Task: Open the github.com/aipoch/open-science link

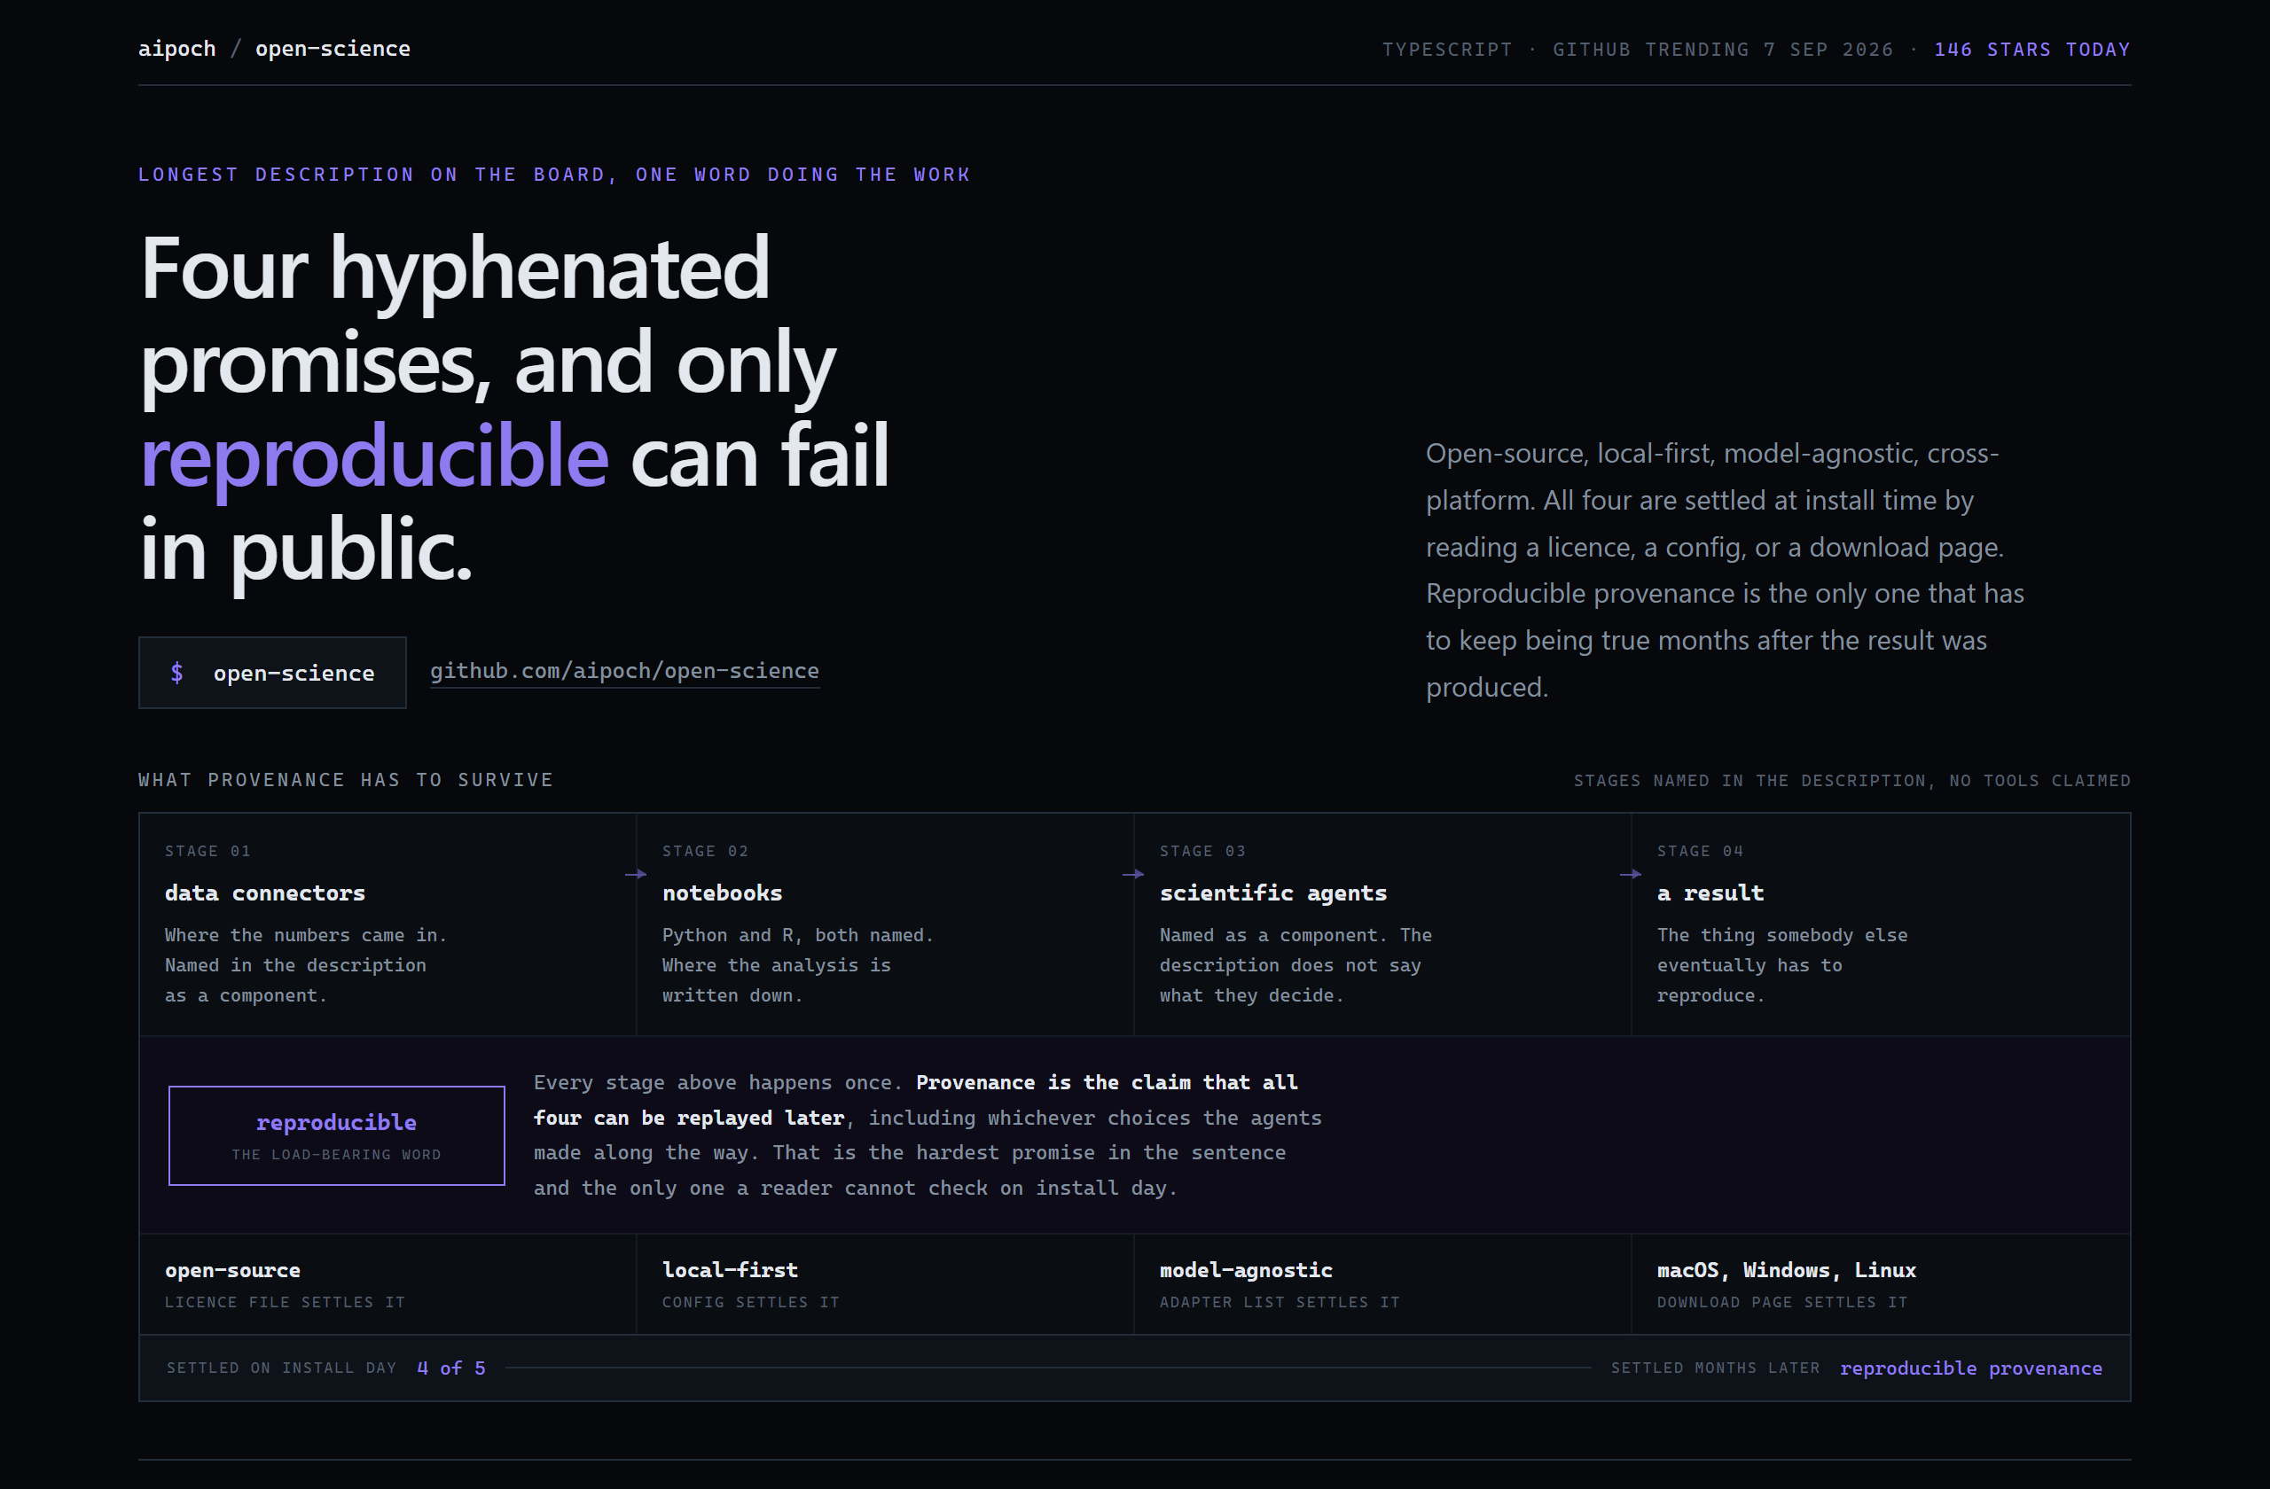Action: (x=623, y=671)
